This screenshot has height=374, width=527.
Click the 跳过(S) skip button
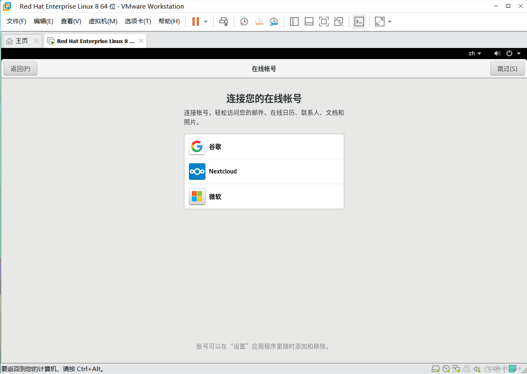(x=507, y=68)
